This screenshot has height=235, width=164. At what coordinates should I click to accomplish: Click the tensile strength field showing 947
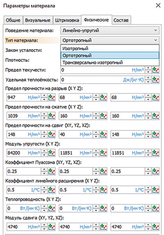click(23, 97)
